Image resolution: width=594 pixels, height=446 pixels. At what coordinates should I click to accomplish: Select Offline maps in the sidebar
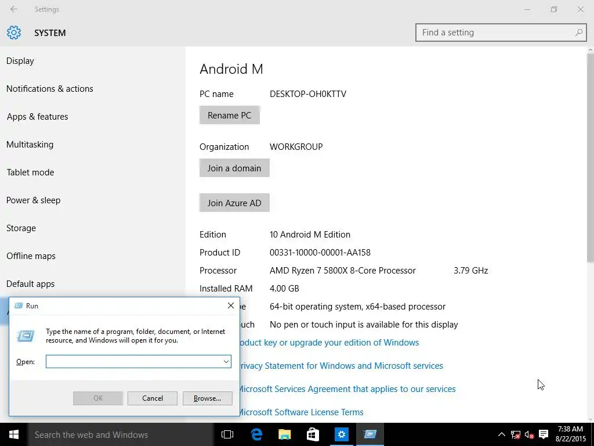[x=31, y=256]
